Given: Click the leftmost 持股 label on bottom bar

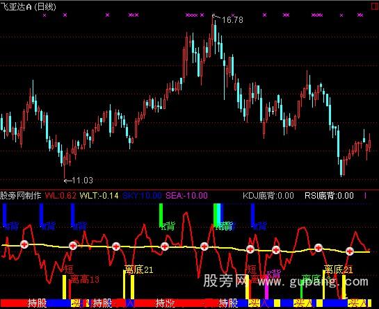Looking at the screenshot, I should pos(38,303).
